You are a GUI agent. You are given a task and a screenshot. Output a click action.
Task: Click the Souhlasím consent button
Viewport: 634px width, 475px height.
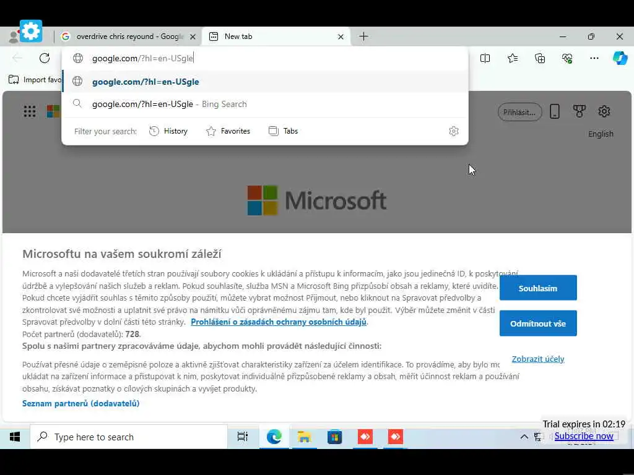(538, 288)
